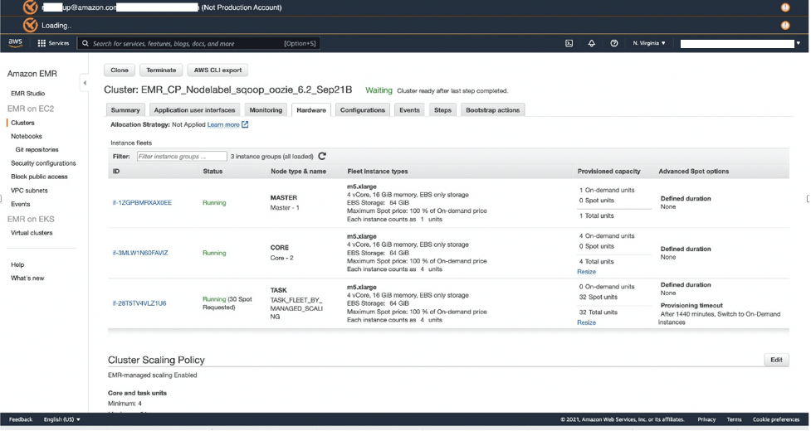Open EMR Studio in the sidebar
Viewport: 811px width, 431px height.
pyautogui.click(x=28, y=94)
